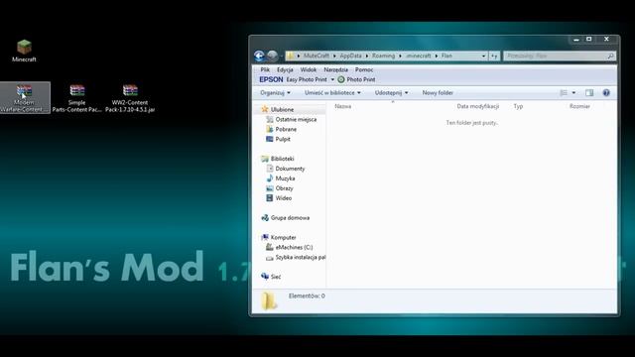Toggle the preview pane button
Screen dimensions: 635x357
pos(589,92)
